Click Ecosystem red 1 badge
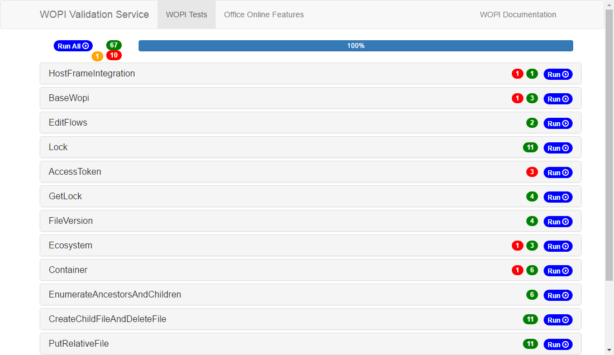The height and width of the screenshot is (355, 614). click(517, 246)
